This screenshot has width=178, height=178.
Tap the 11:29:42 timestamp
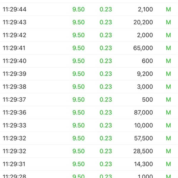coord(15,35)
